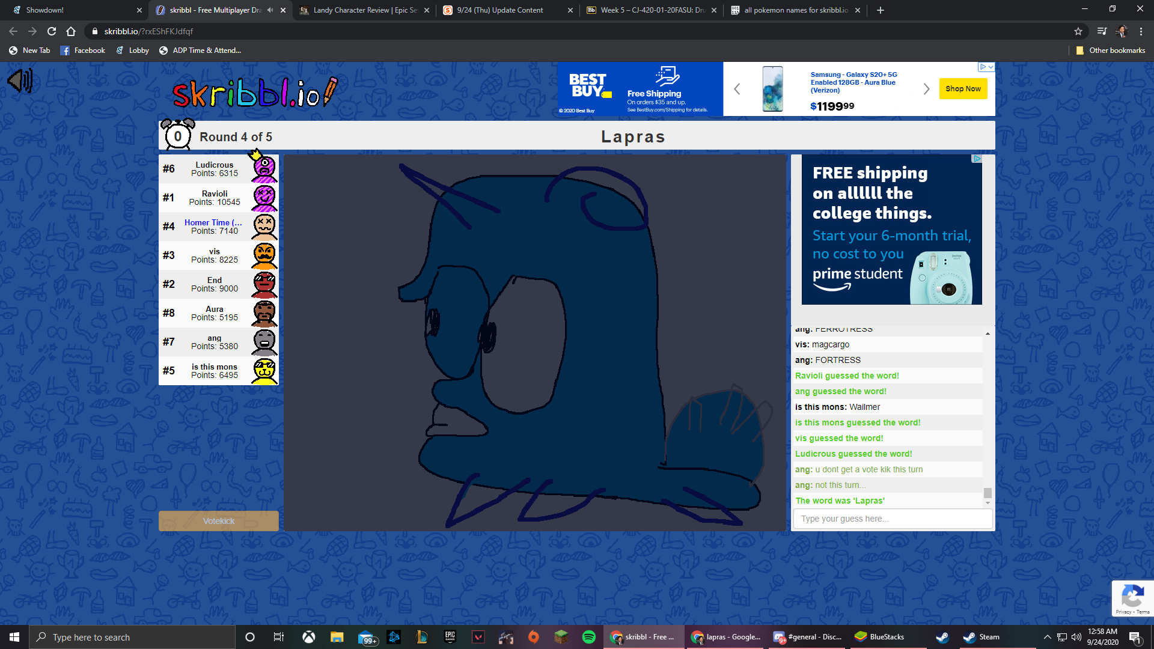Screen dimensions: 1154x649
Task: Click Aura's brown avatar
Action: [264, 313]
